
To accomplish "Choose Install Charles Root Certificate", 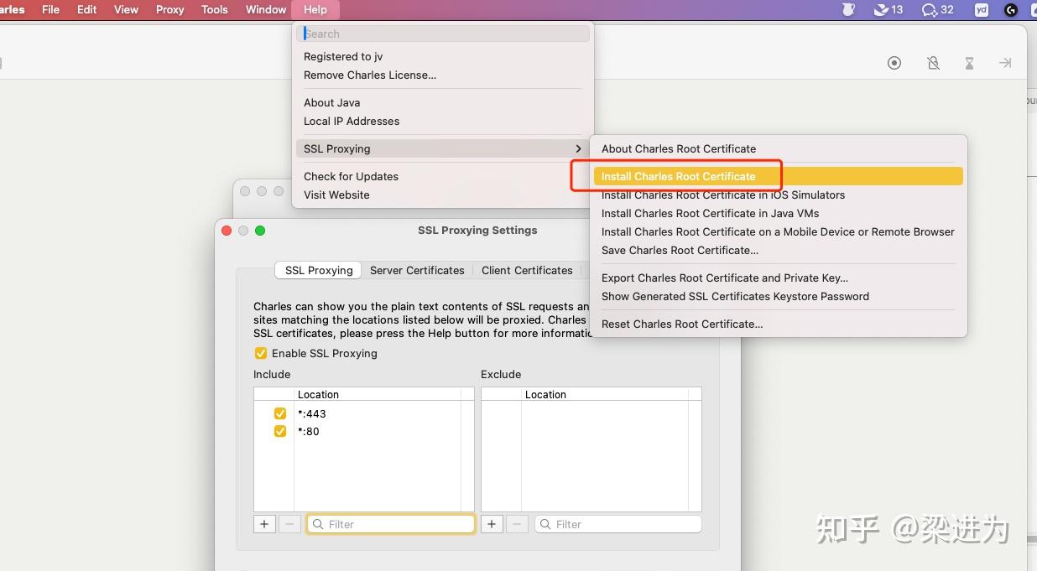I will tap(678, 176).
